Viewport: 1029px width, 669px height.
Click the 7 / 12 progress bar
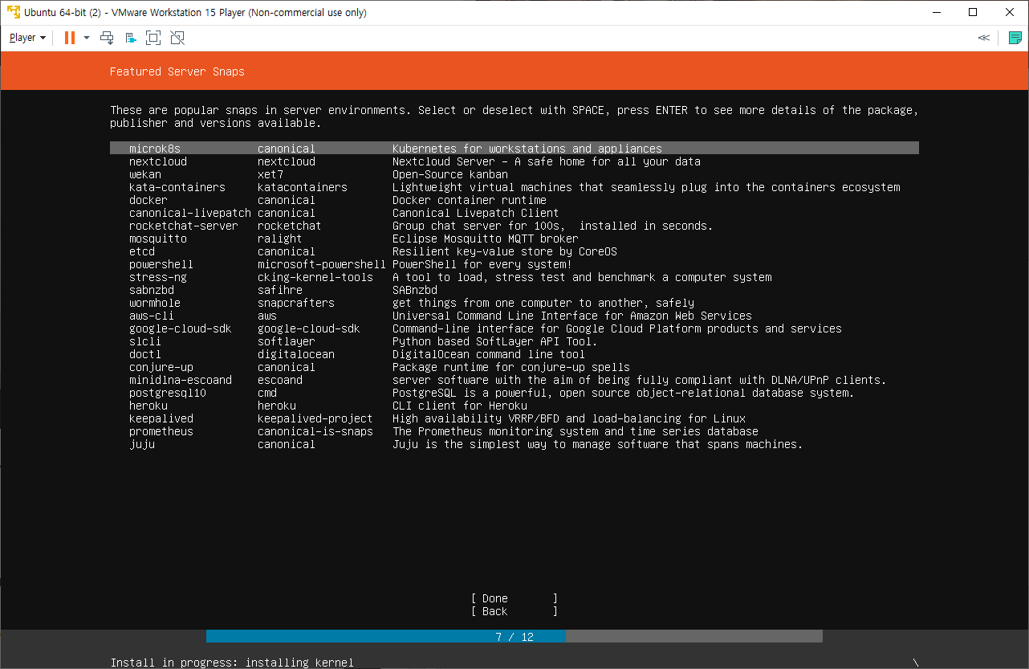tap(514, 636)
